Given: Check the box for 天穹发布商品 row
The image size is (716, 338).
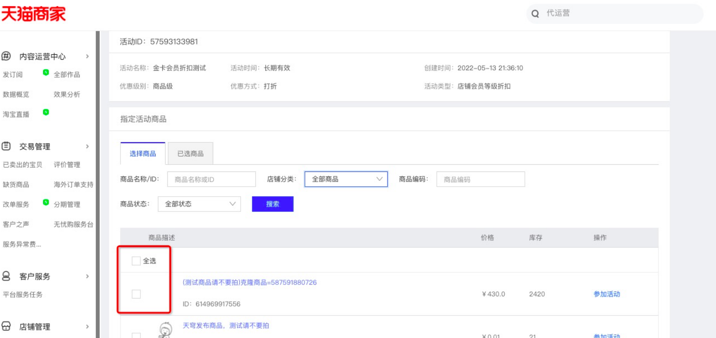Looking at the screenshot, I should click(136, 335).
